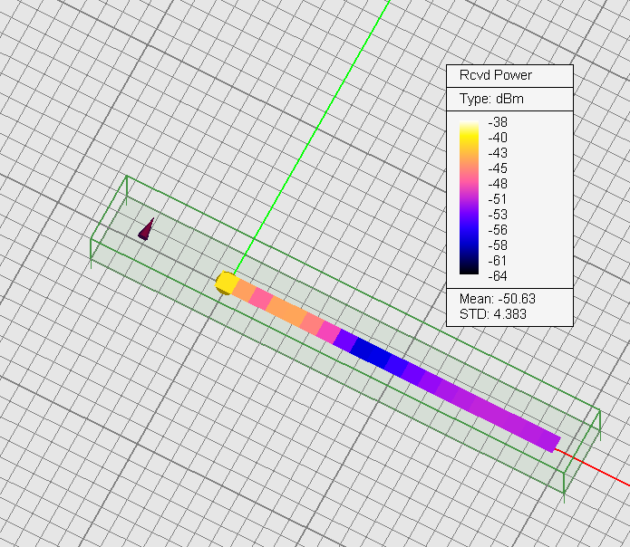
Task: Click the 'Rcvd Power' legend title
Action: pyautogui.click(x=496, y=75)
